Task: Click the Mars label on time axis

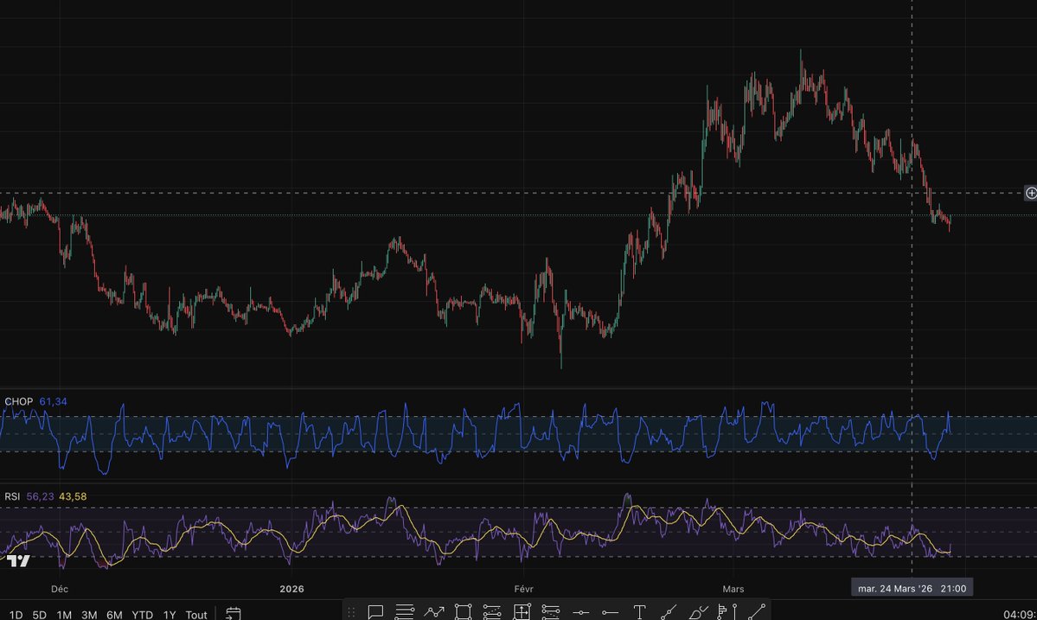Action: click(733, 588)
